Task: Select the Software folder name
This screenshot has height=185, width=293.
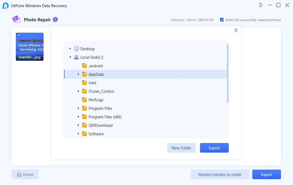Action: (96, 134)
